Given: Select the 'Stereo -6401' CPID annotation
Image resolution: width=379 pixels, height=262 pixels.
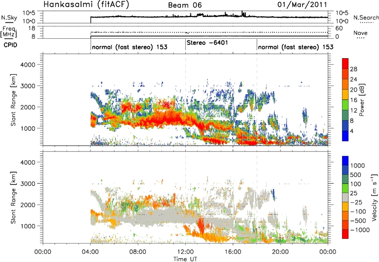Looking at the screenshot, I should pos(207,43).
